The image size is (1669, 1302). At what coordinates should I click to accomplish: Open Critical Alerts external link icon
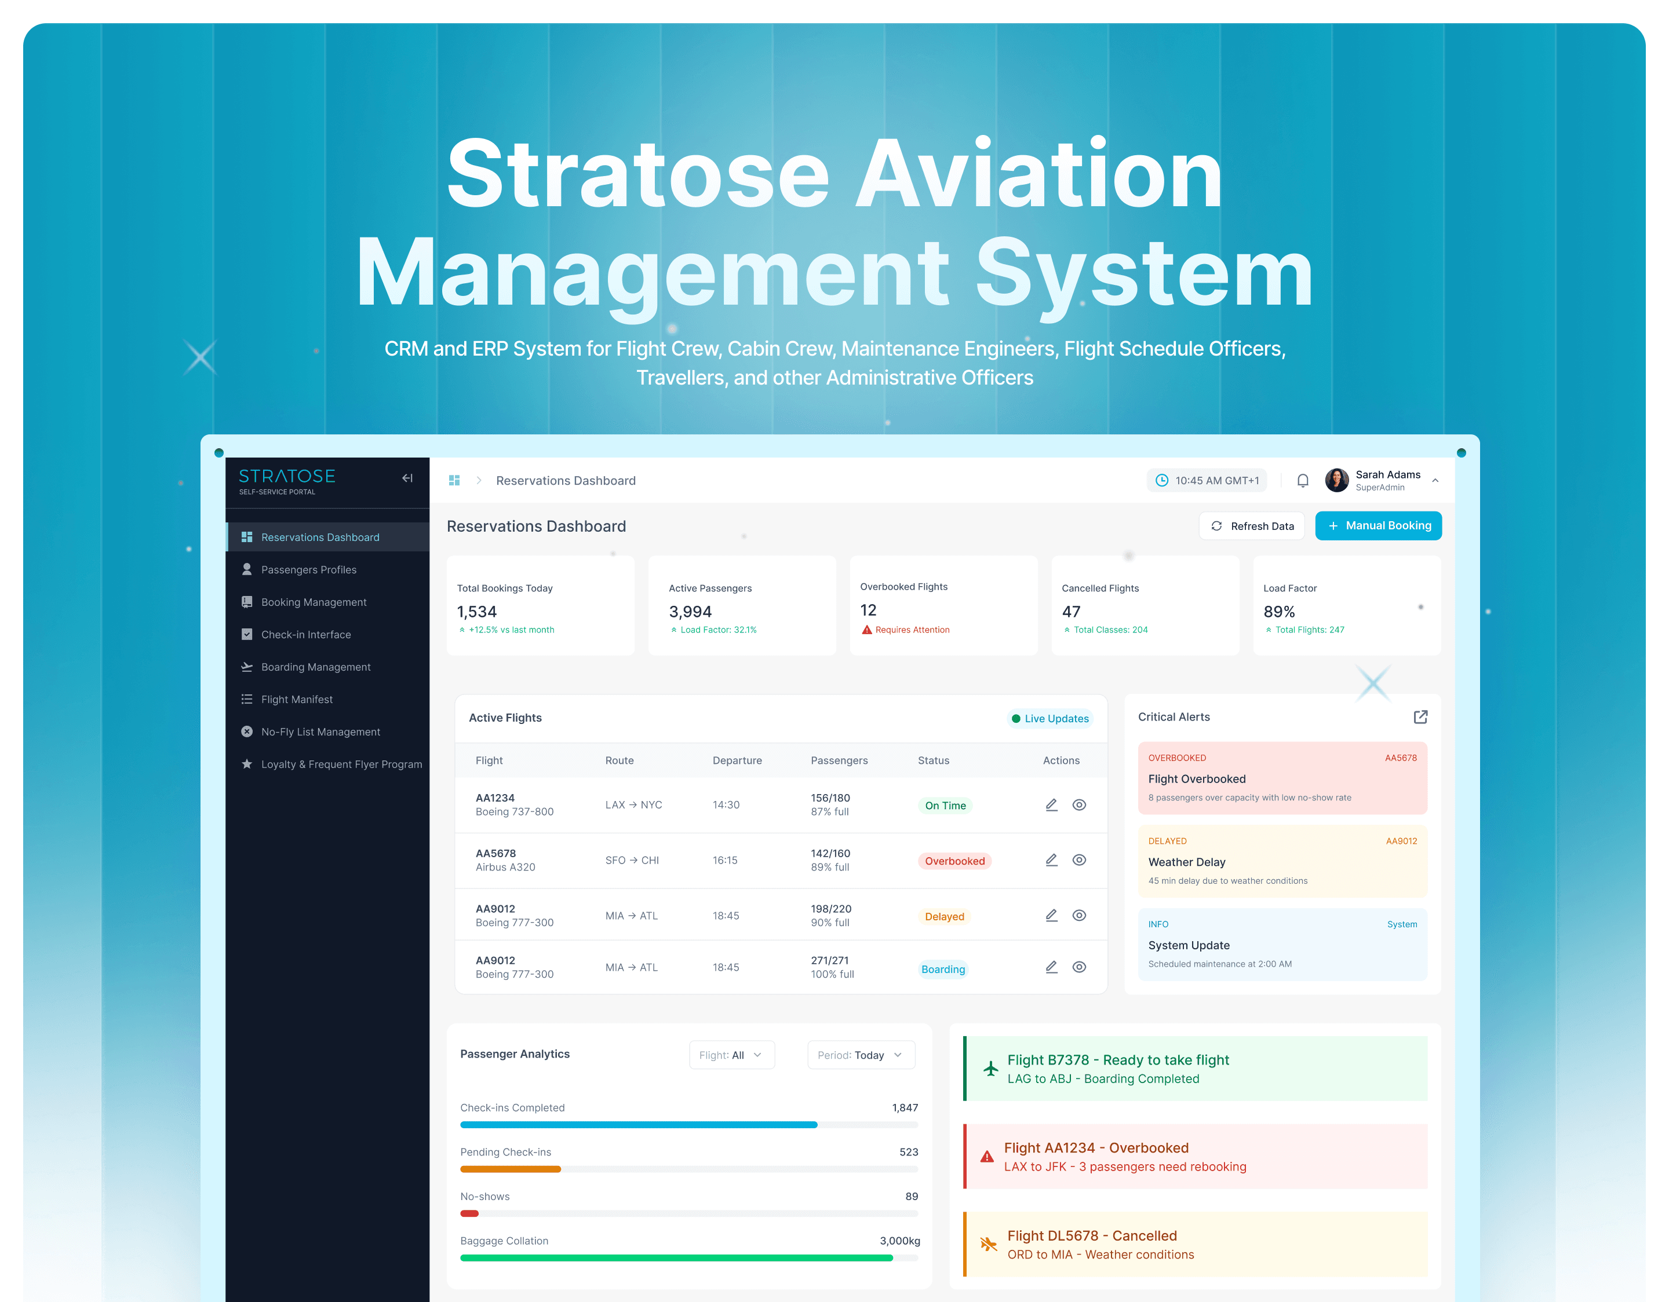[x=1420, y=716]
